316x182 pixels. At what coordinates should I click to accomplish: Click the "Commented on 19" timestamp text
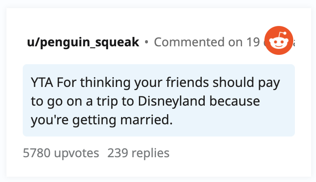[x=207, y=42]
